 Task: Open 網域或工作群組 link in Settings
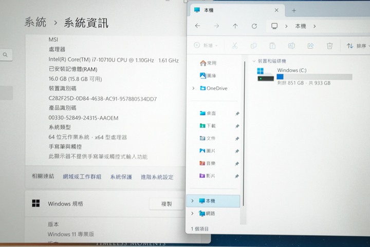pos(82,177)
